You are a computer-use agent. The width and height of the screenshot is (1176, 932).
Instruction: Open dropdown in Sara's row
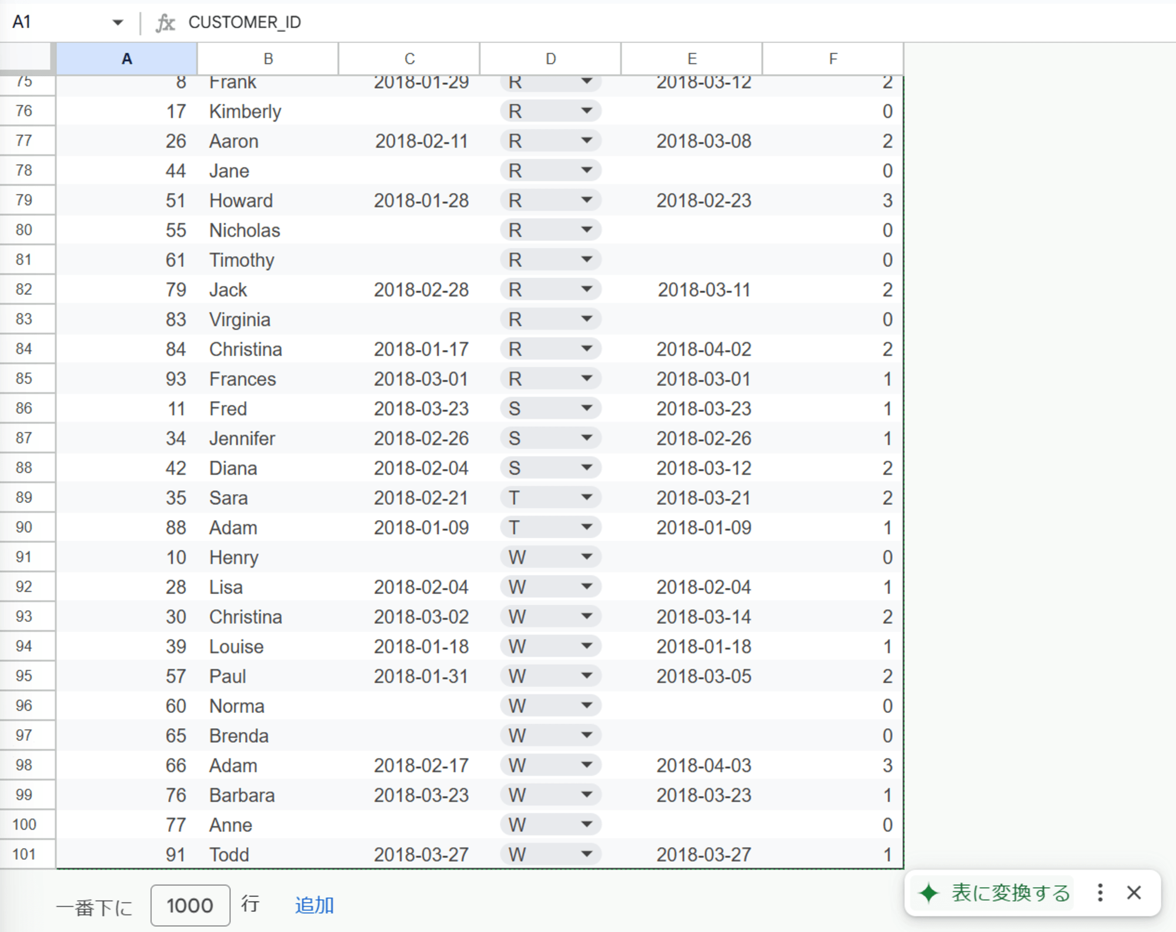tap(586, 498)
